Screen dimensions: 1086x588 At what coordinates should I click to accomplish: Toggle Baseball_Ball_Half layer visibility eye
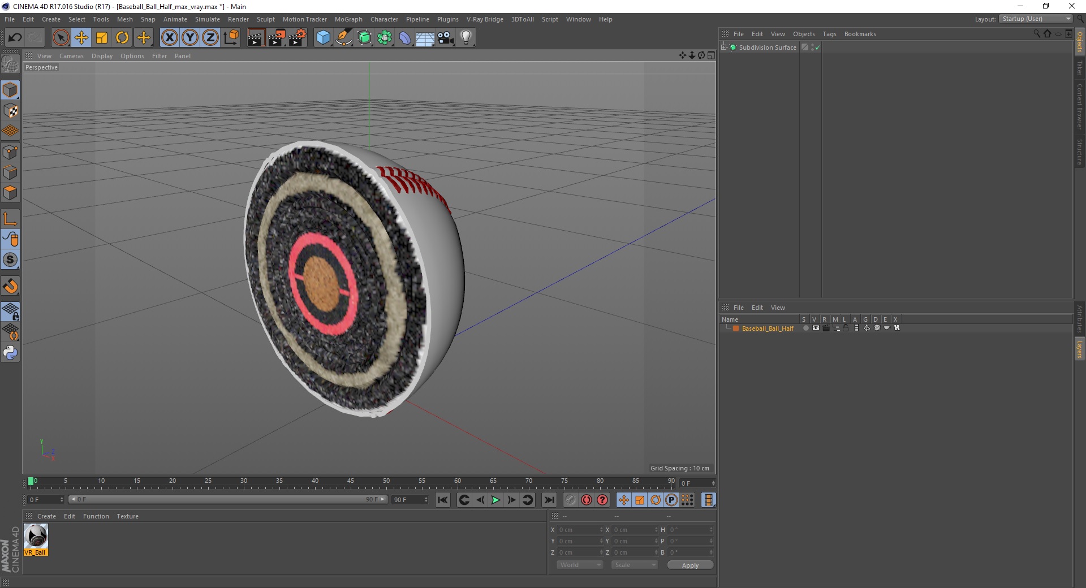coord(816,328)
